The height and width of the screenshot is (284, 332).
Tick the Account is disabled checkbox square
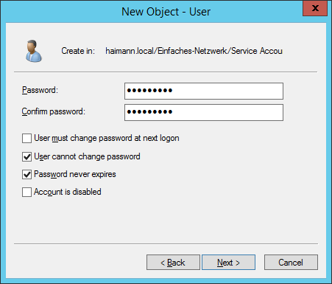tap(27, 192)
